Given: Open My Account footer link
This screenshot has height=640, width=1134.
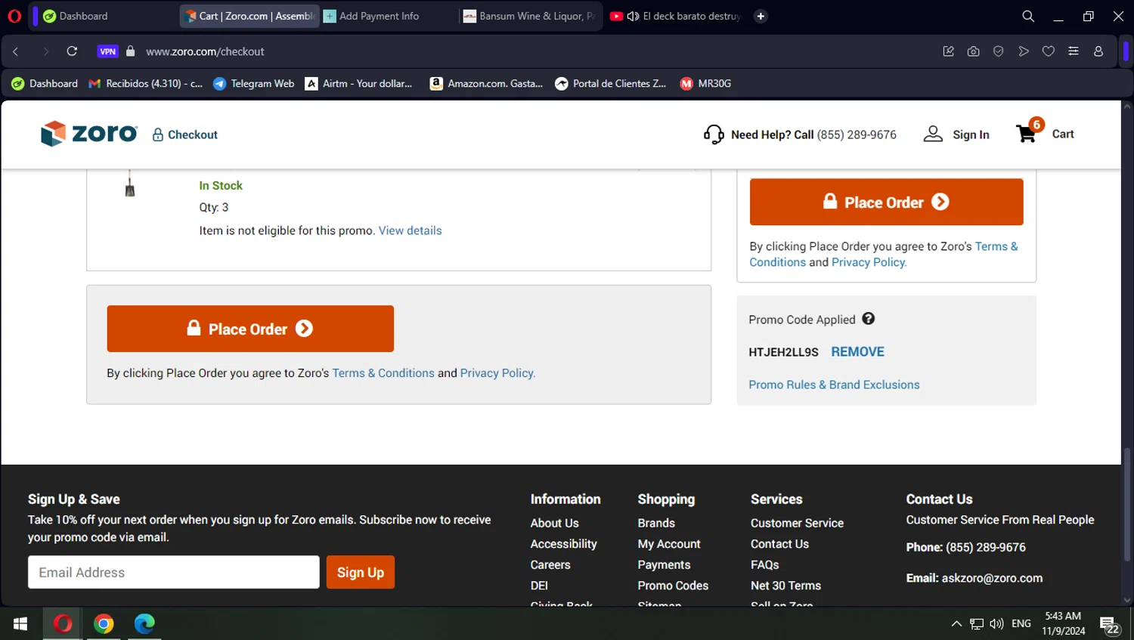Looking at the screenshot, I should (x=669, y=544).
